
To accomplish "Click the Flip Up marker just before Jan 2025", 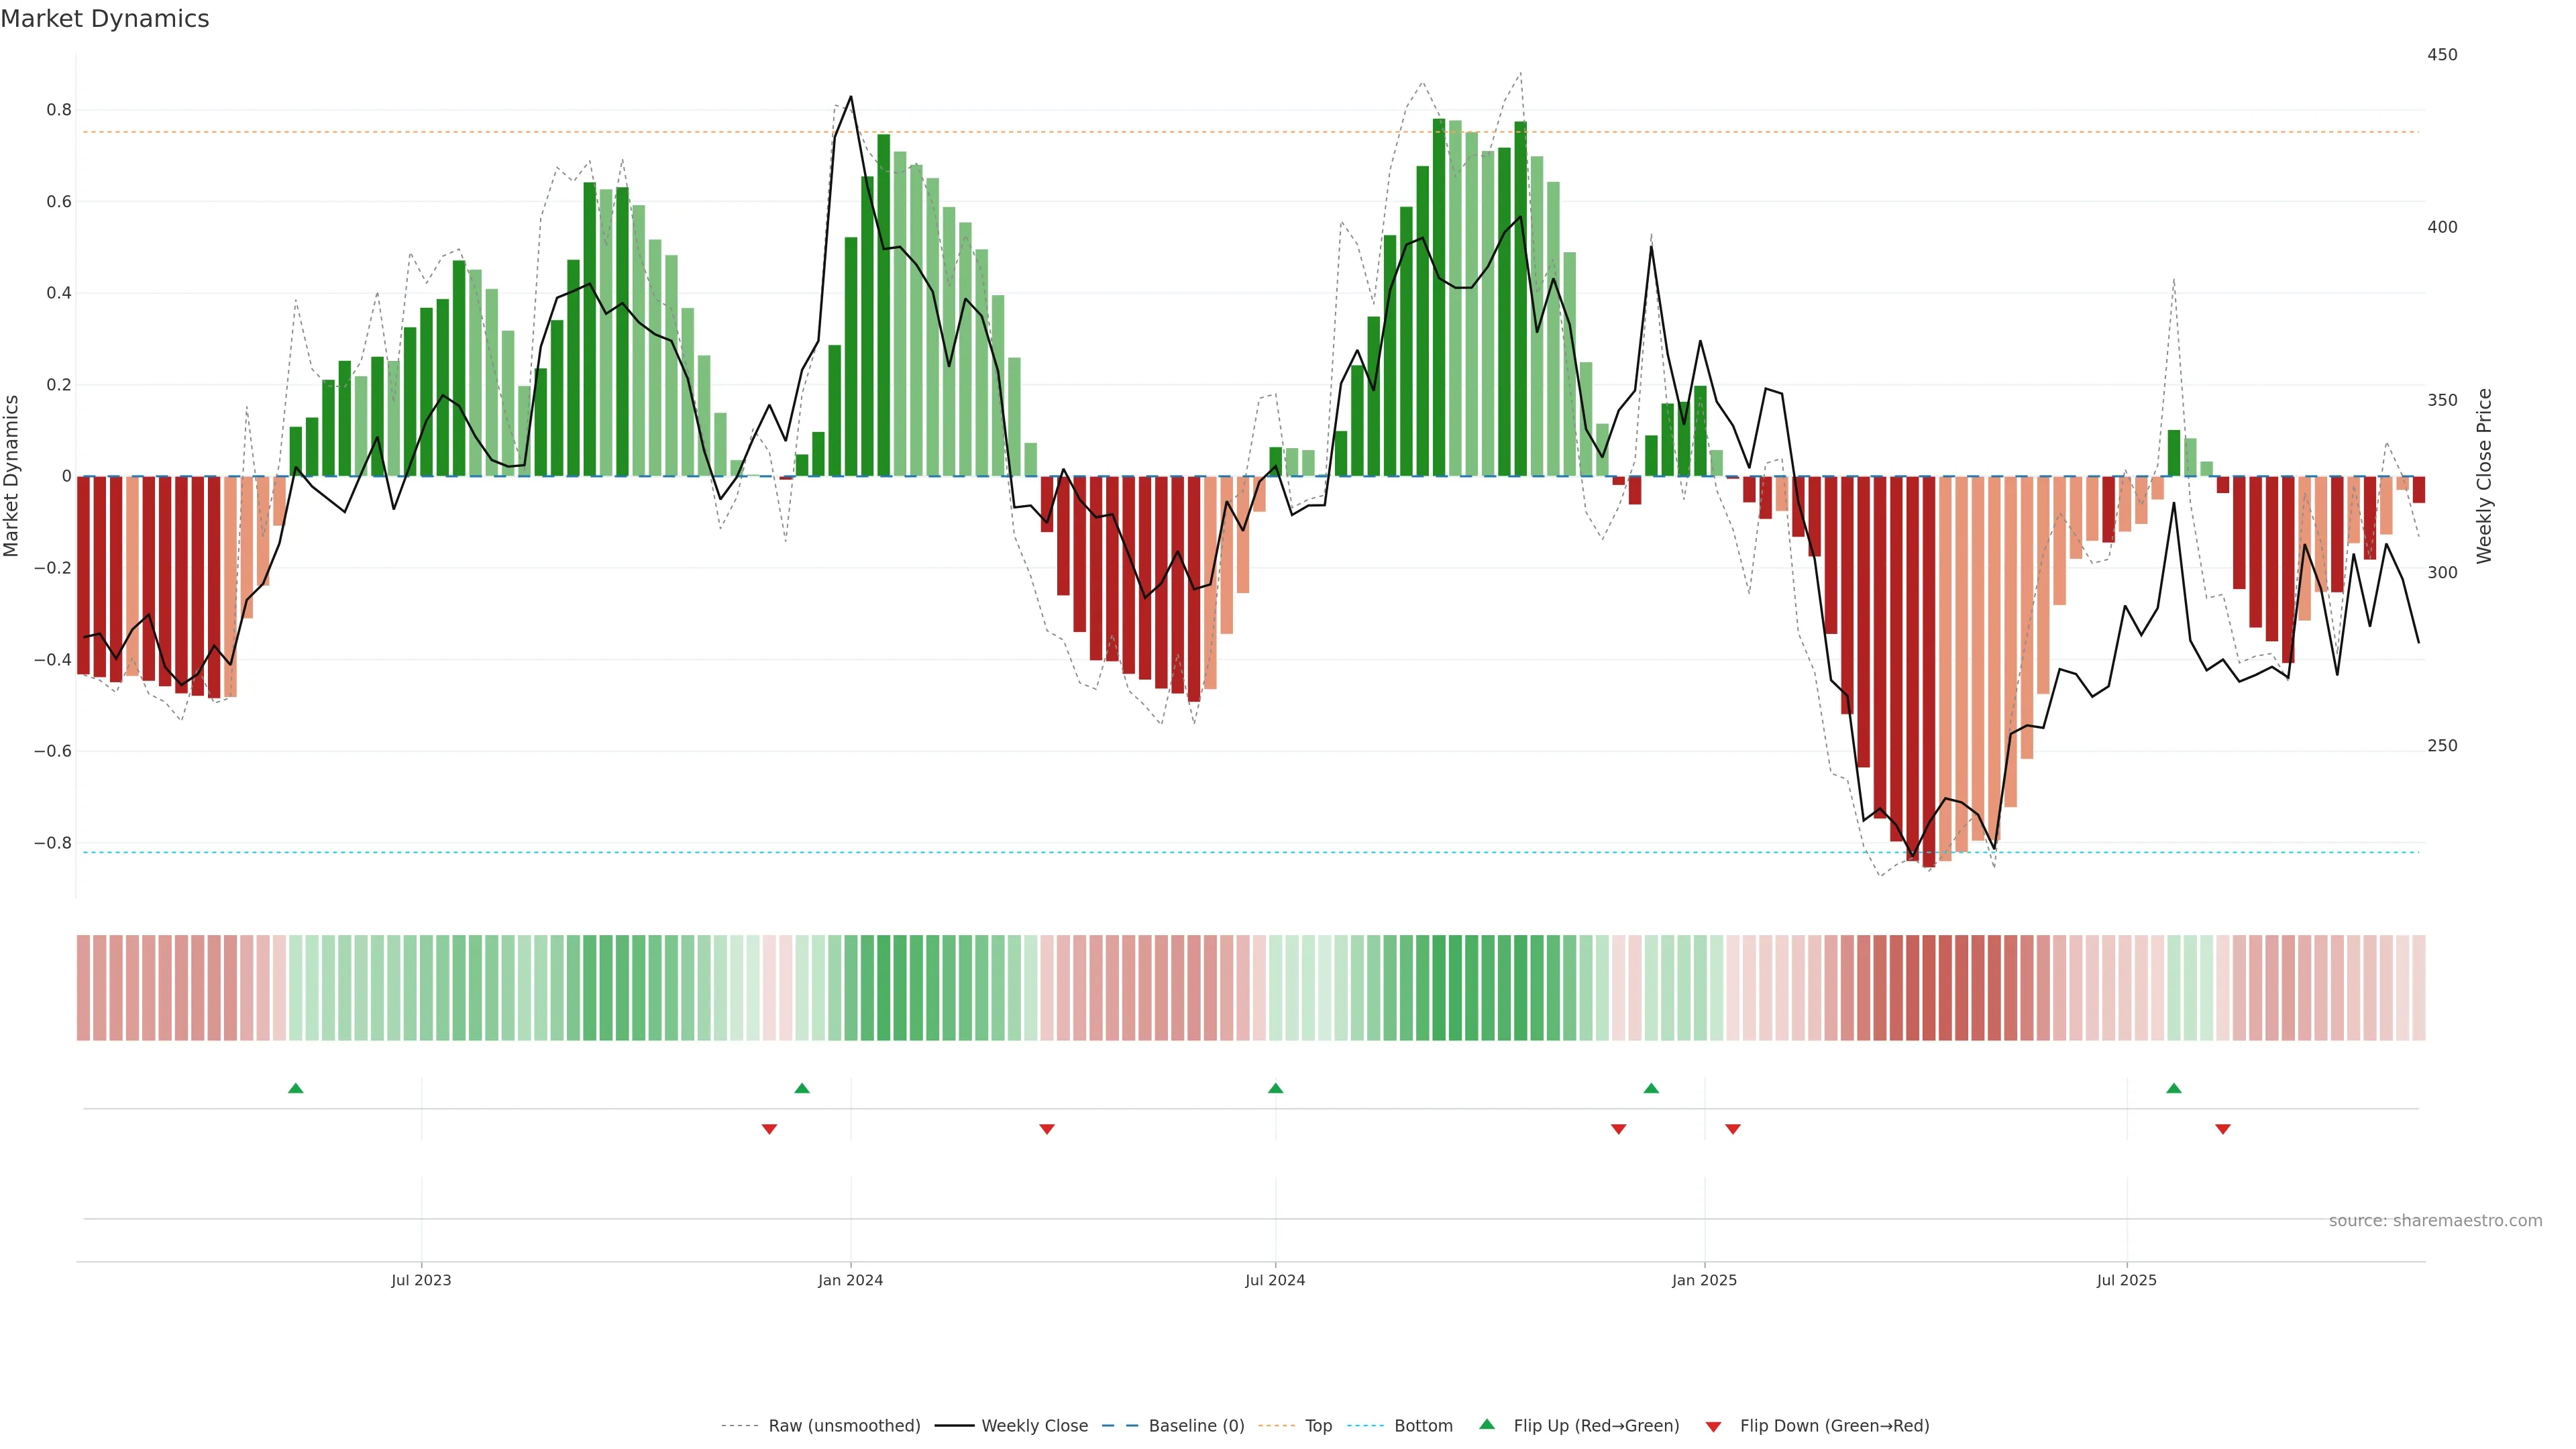I will point(1651,1088).
